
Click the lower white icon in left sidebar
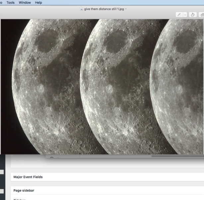point(2,191)
